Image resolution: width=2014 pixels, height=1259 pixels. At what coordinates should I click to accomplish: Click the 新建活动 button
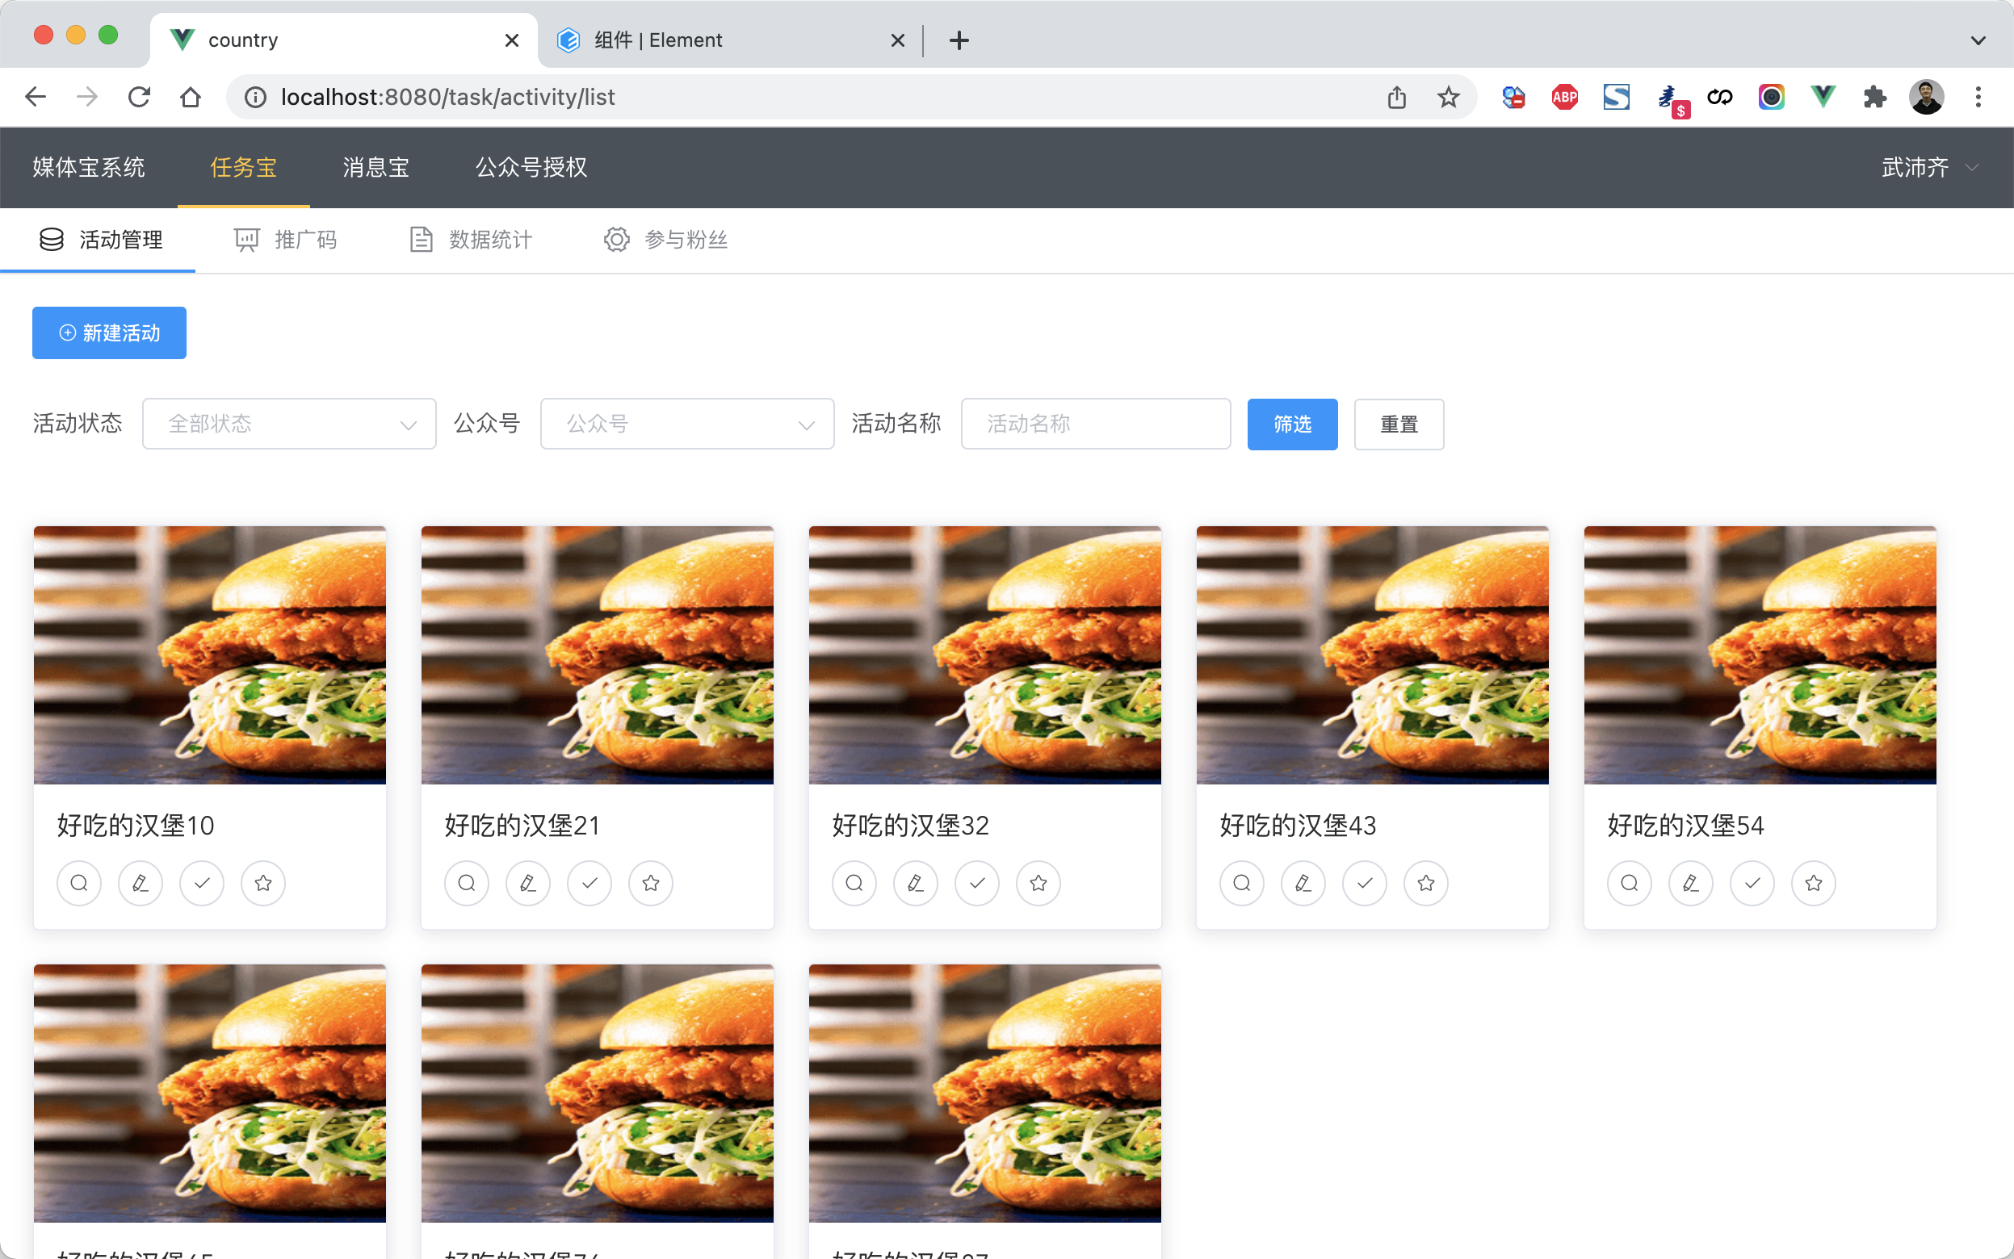tap(109, 333)
